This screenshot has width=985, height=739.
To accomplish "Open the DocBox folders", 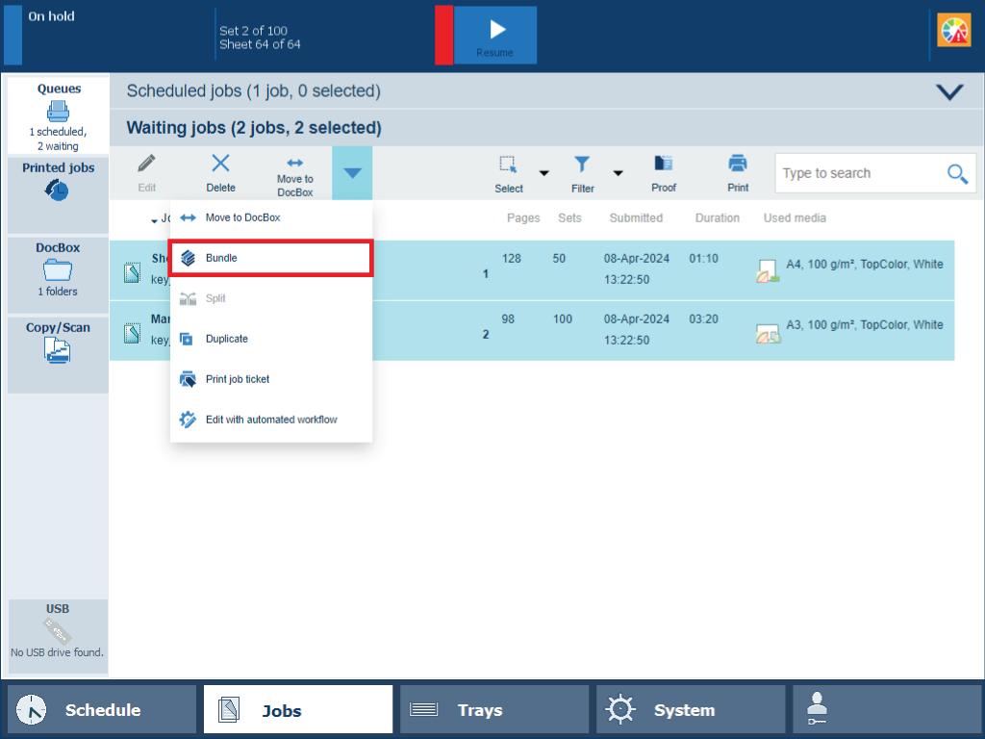I will 58,273.
